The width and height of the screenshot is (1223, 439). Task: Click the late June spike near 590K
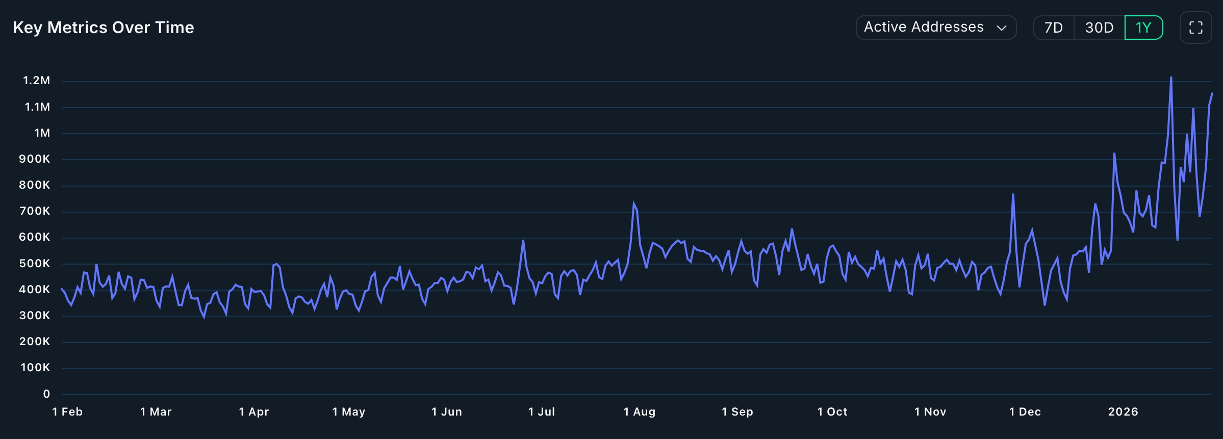pyautogui.click(x=523, y=240)
